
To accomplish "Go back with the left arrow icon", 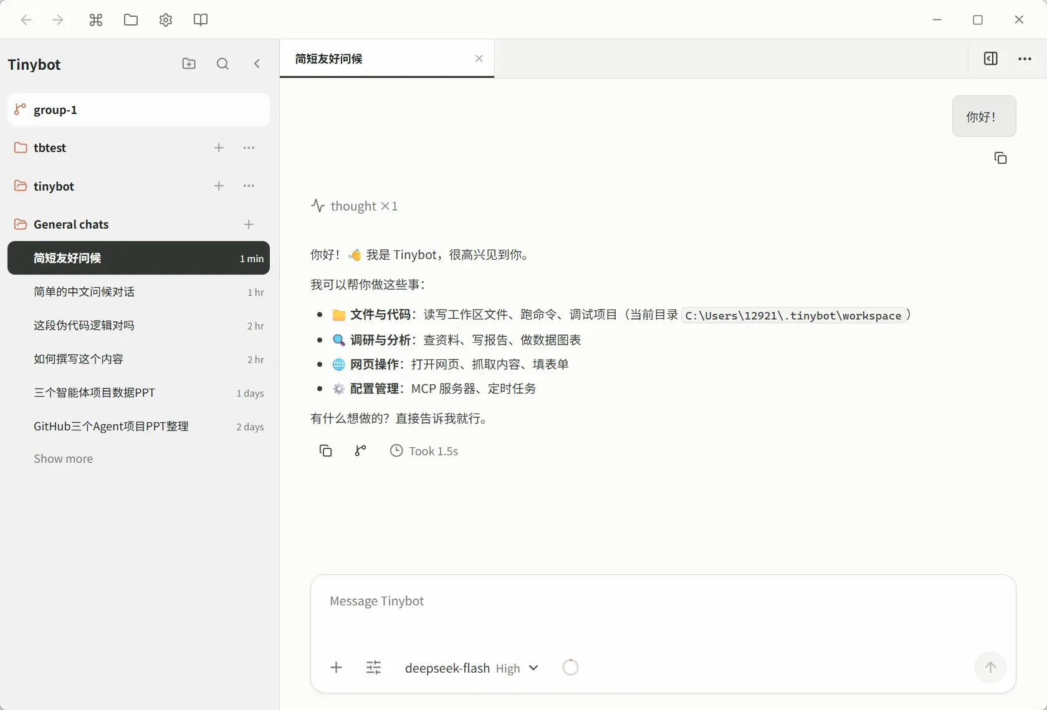I will tap(26, 20).
